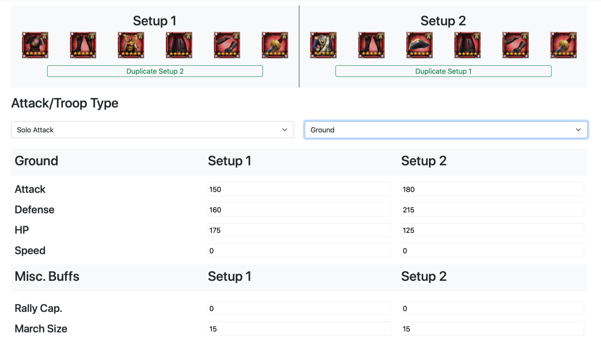Select the tricorn hat in Setup 2
The width and height of the screenshot is (601, 343).
[x=419, y=45]
